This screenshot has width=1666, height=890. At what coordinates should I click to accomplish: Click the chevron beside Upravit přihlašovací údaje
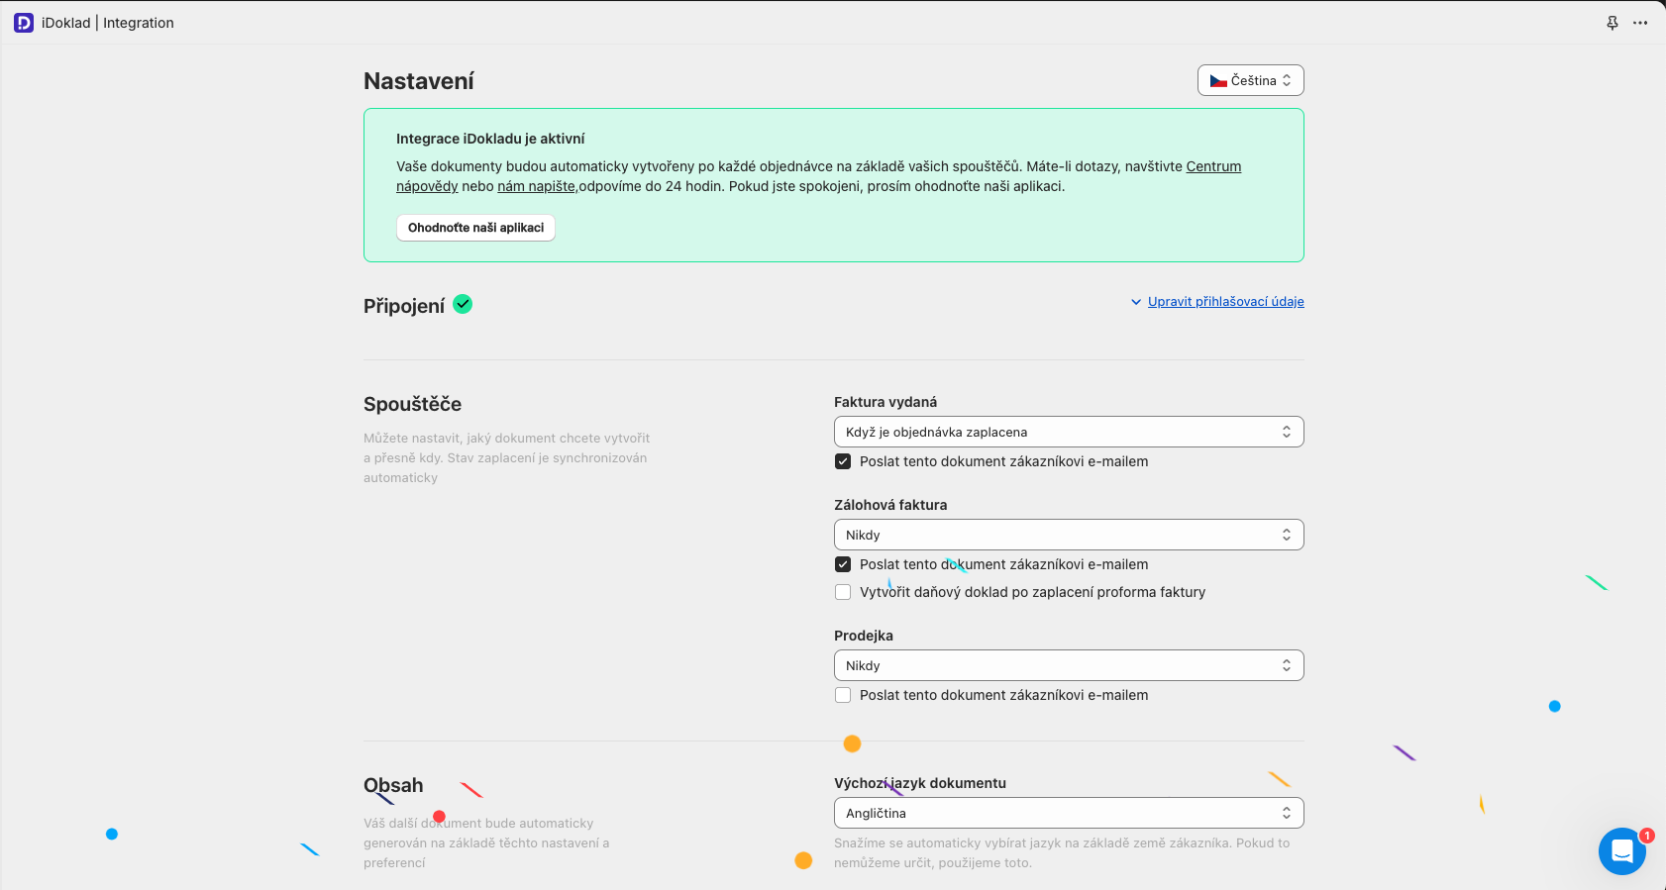1136,302
